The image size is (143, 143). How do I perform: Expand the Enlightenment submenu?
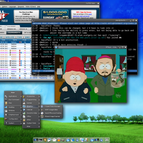point(13,115)
